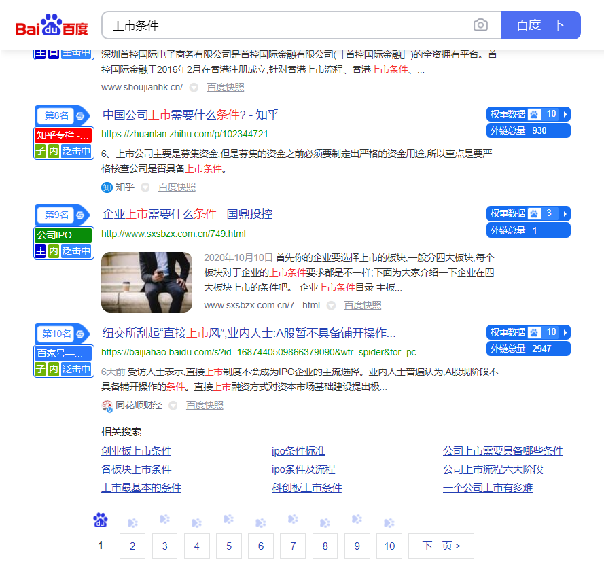Viewport: 604px width, 570px height.
Task: Click the green URL zhuanlan.zhihu.com/p/102344721
Action: (x=185, y=134)
